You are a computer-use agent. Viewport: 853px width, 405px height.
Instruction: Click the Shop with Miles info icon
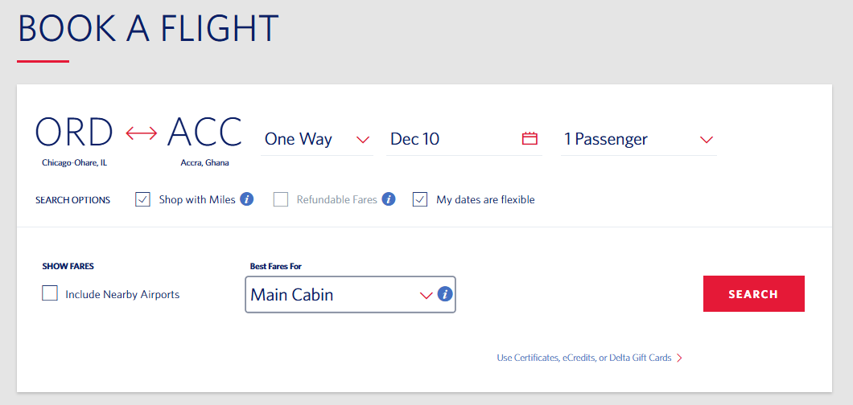click(x=247, y=199)
